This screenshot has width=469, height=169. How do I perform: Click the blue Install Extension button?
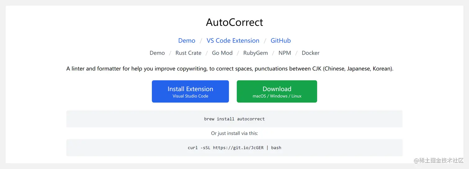point(190,91)
